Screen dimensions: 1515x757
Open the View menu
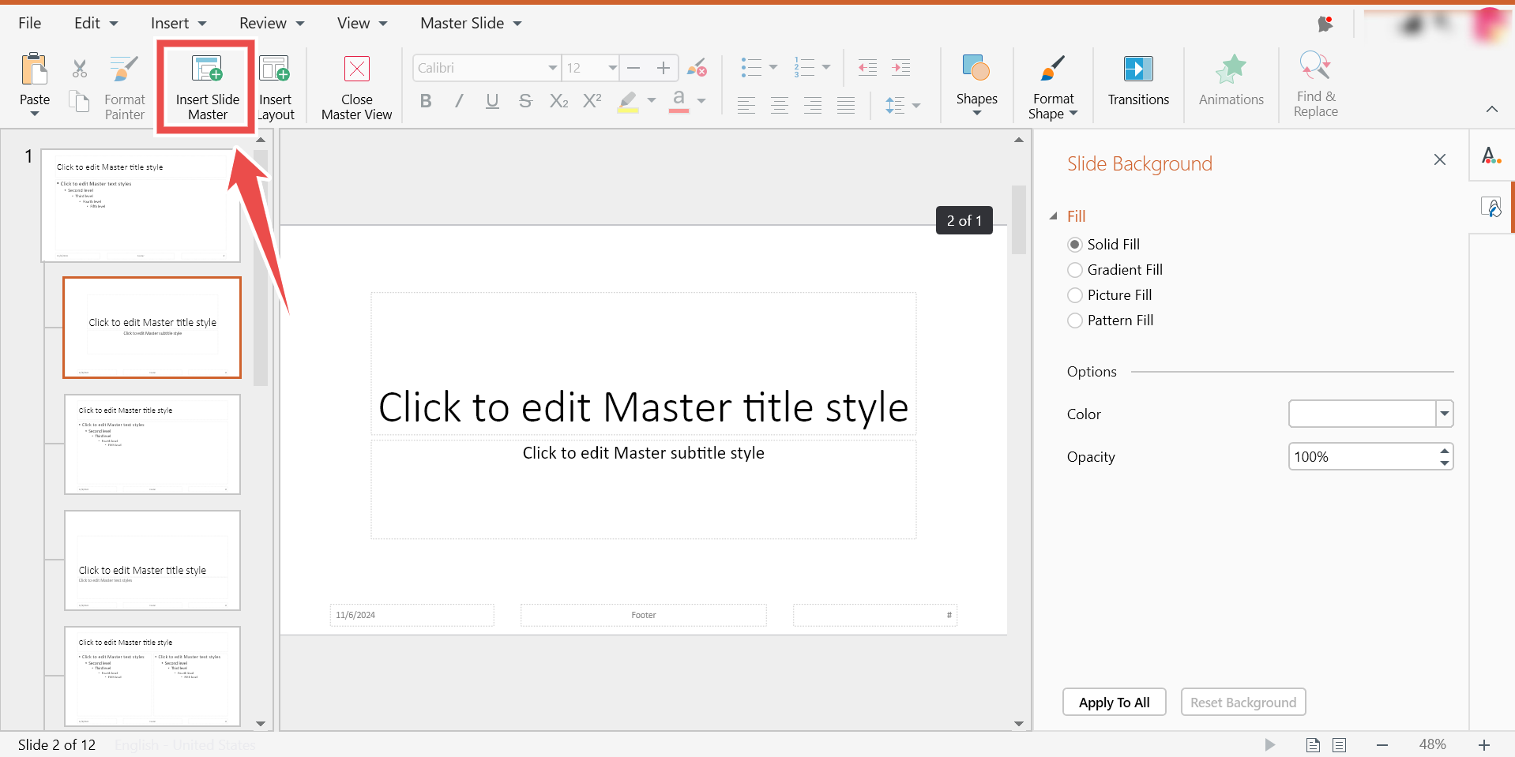pyautogui.click(x=362, y=23)
